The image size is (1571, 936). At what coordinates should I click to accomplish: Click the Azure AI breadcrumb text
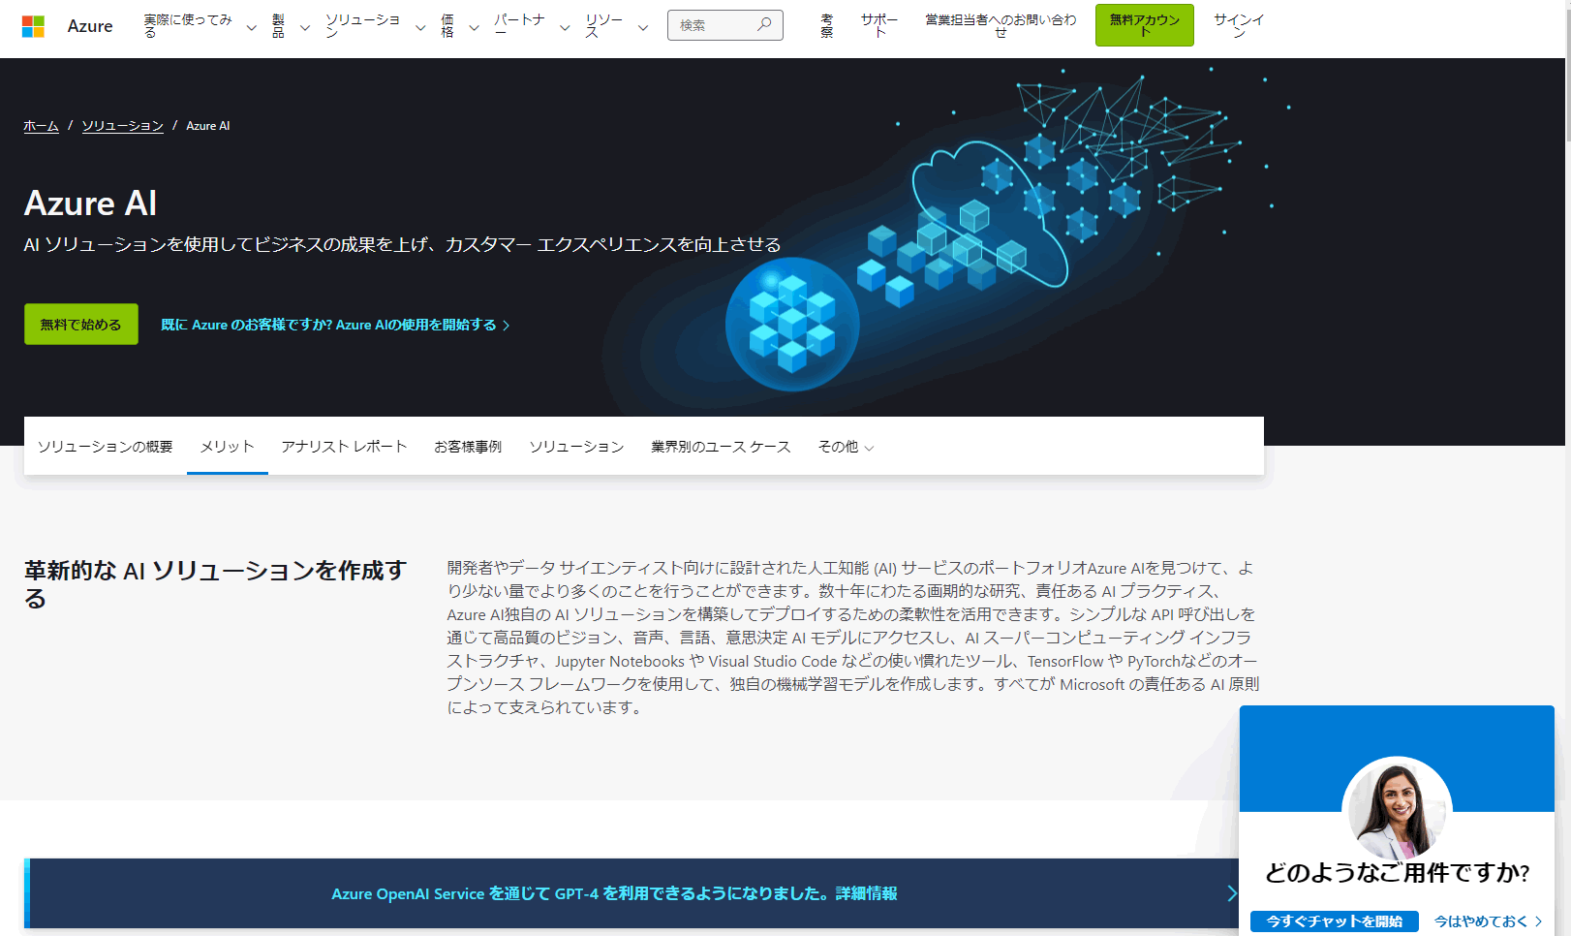pyautogui.click(x=208, y=126)
